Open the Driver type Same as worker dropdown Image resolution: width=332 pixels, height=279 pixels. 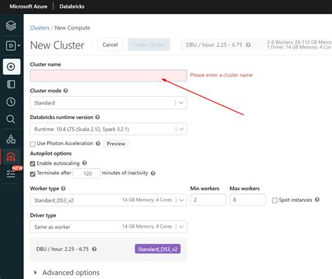pyautogui.click(x=109, y=226)
